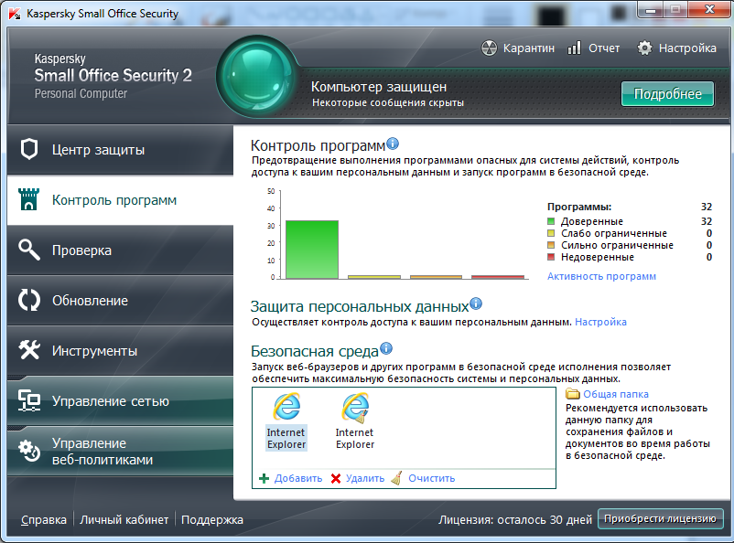Screen dimensions: 734x543
Task: Click the Добавить link
Action: [298, 478]
